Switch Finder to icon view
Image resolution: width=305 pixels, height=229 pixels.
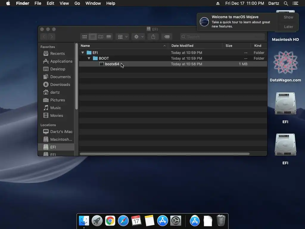pos(84,37)
